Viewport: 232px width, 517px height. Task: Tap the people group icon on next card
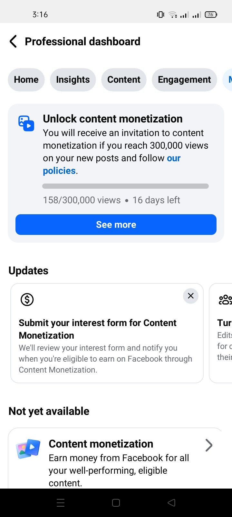click(x=225, y=300)
